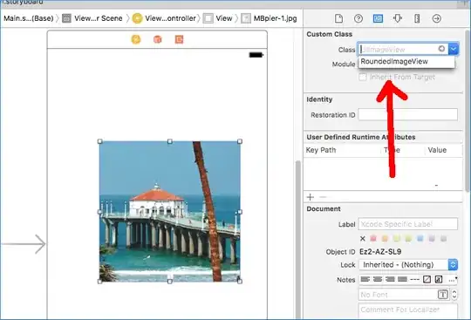This screenshot has height=320, width=471.
Task: Click the Xcode Specific Label field
Action: [408, 224]
